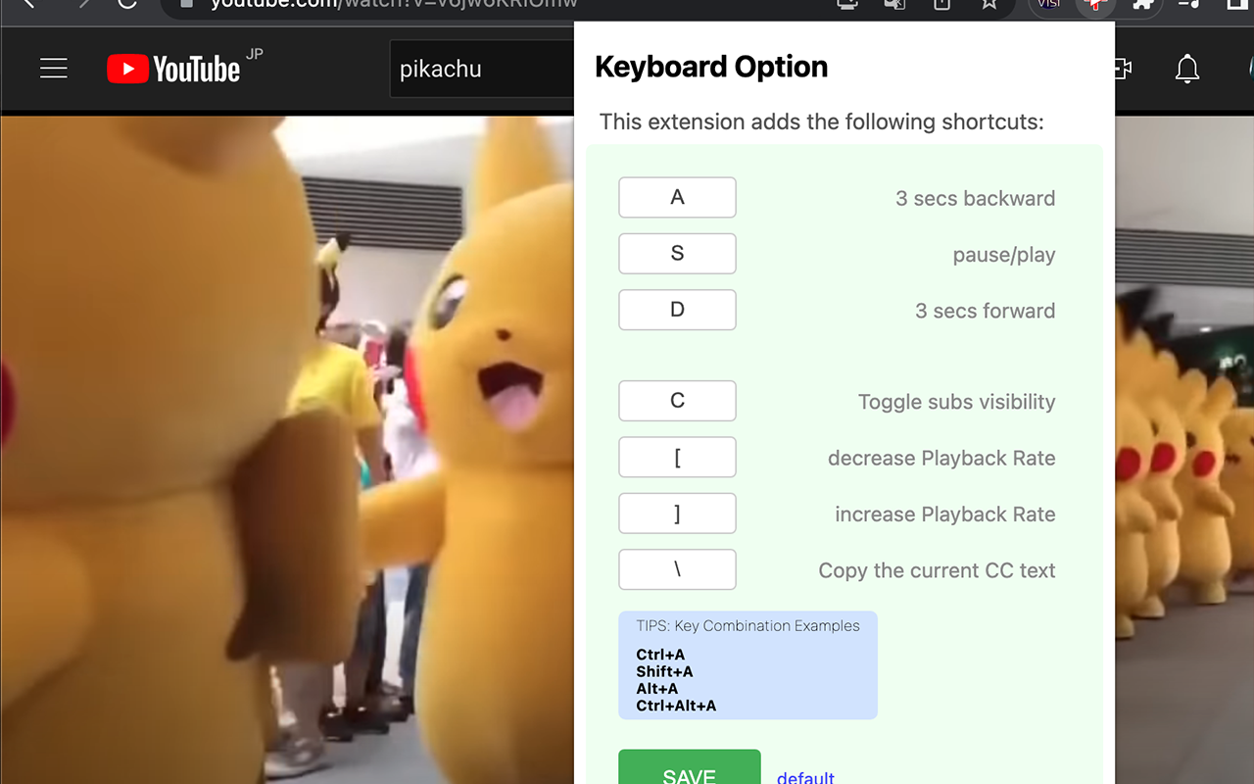Click the 'TIPS: Key Combination Examples' text
This screenshot has width=1254, height=784.
point(748,625)
